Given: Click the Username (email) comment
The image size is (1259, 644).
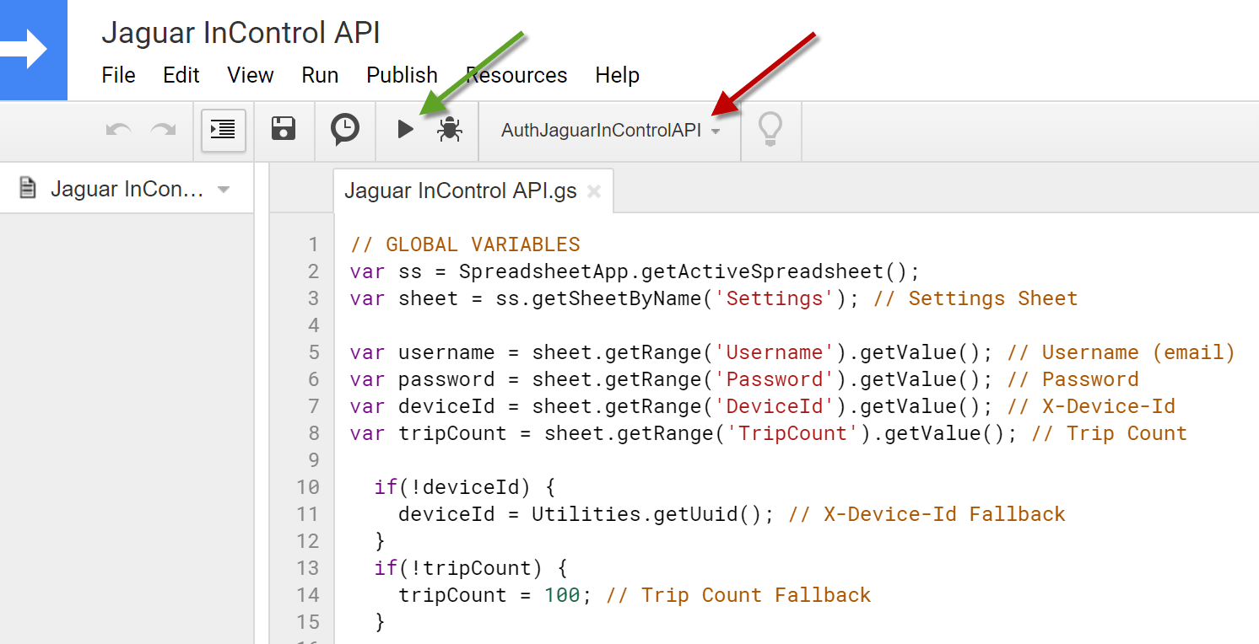Looking at the screenshot, I should tap(1121, 352).
